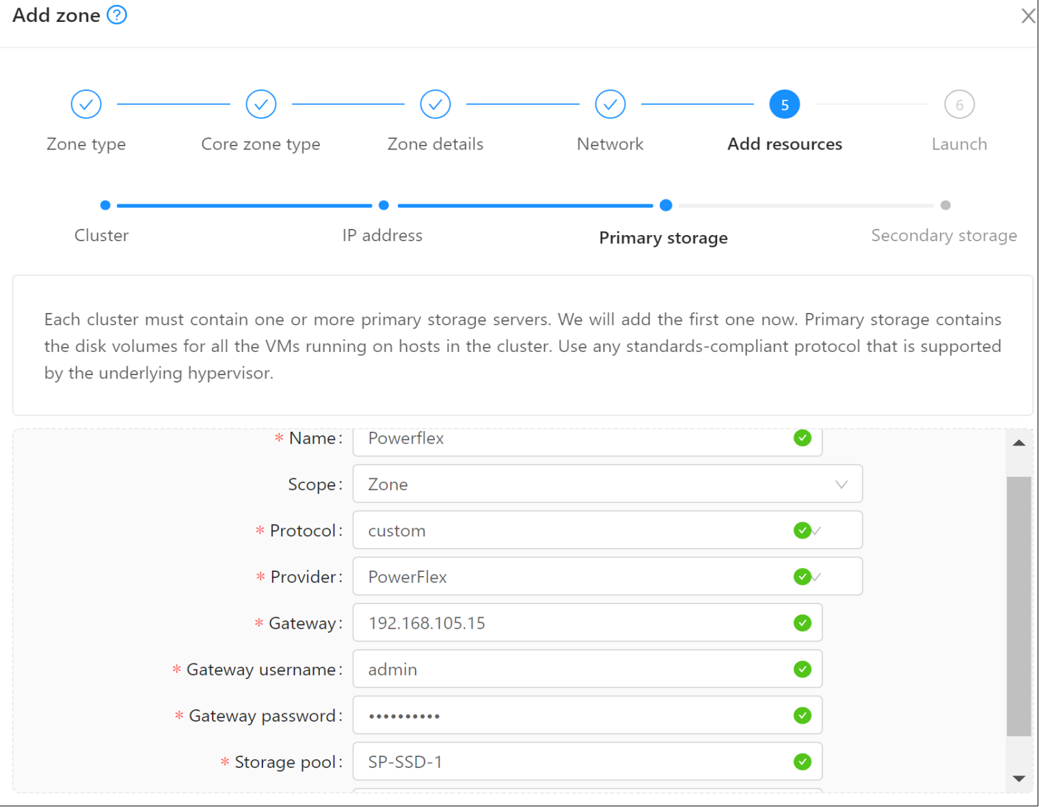Close the Add zone dialog
Screen dimensions: 1039x807
coord(1027,16)
